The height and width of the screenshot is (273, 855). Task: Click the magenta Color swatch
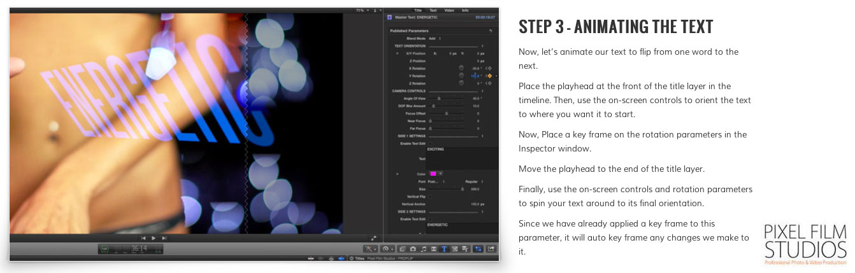coord(433,174)
